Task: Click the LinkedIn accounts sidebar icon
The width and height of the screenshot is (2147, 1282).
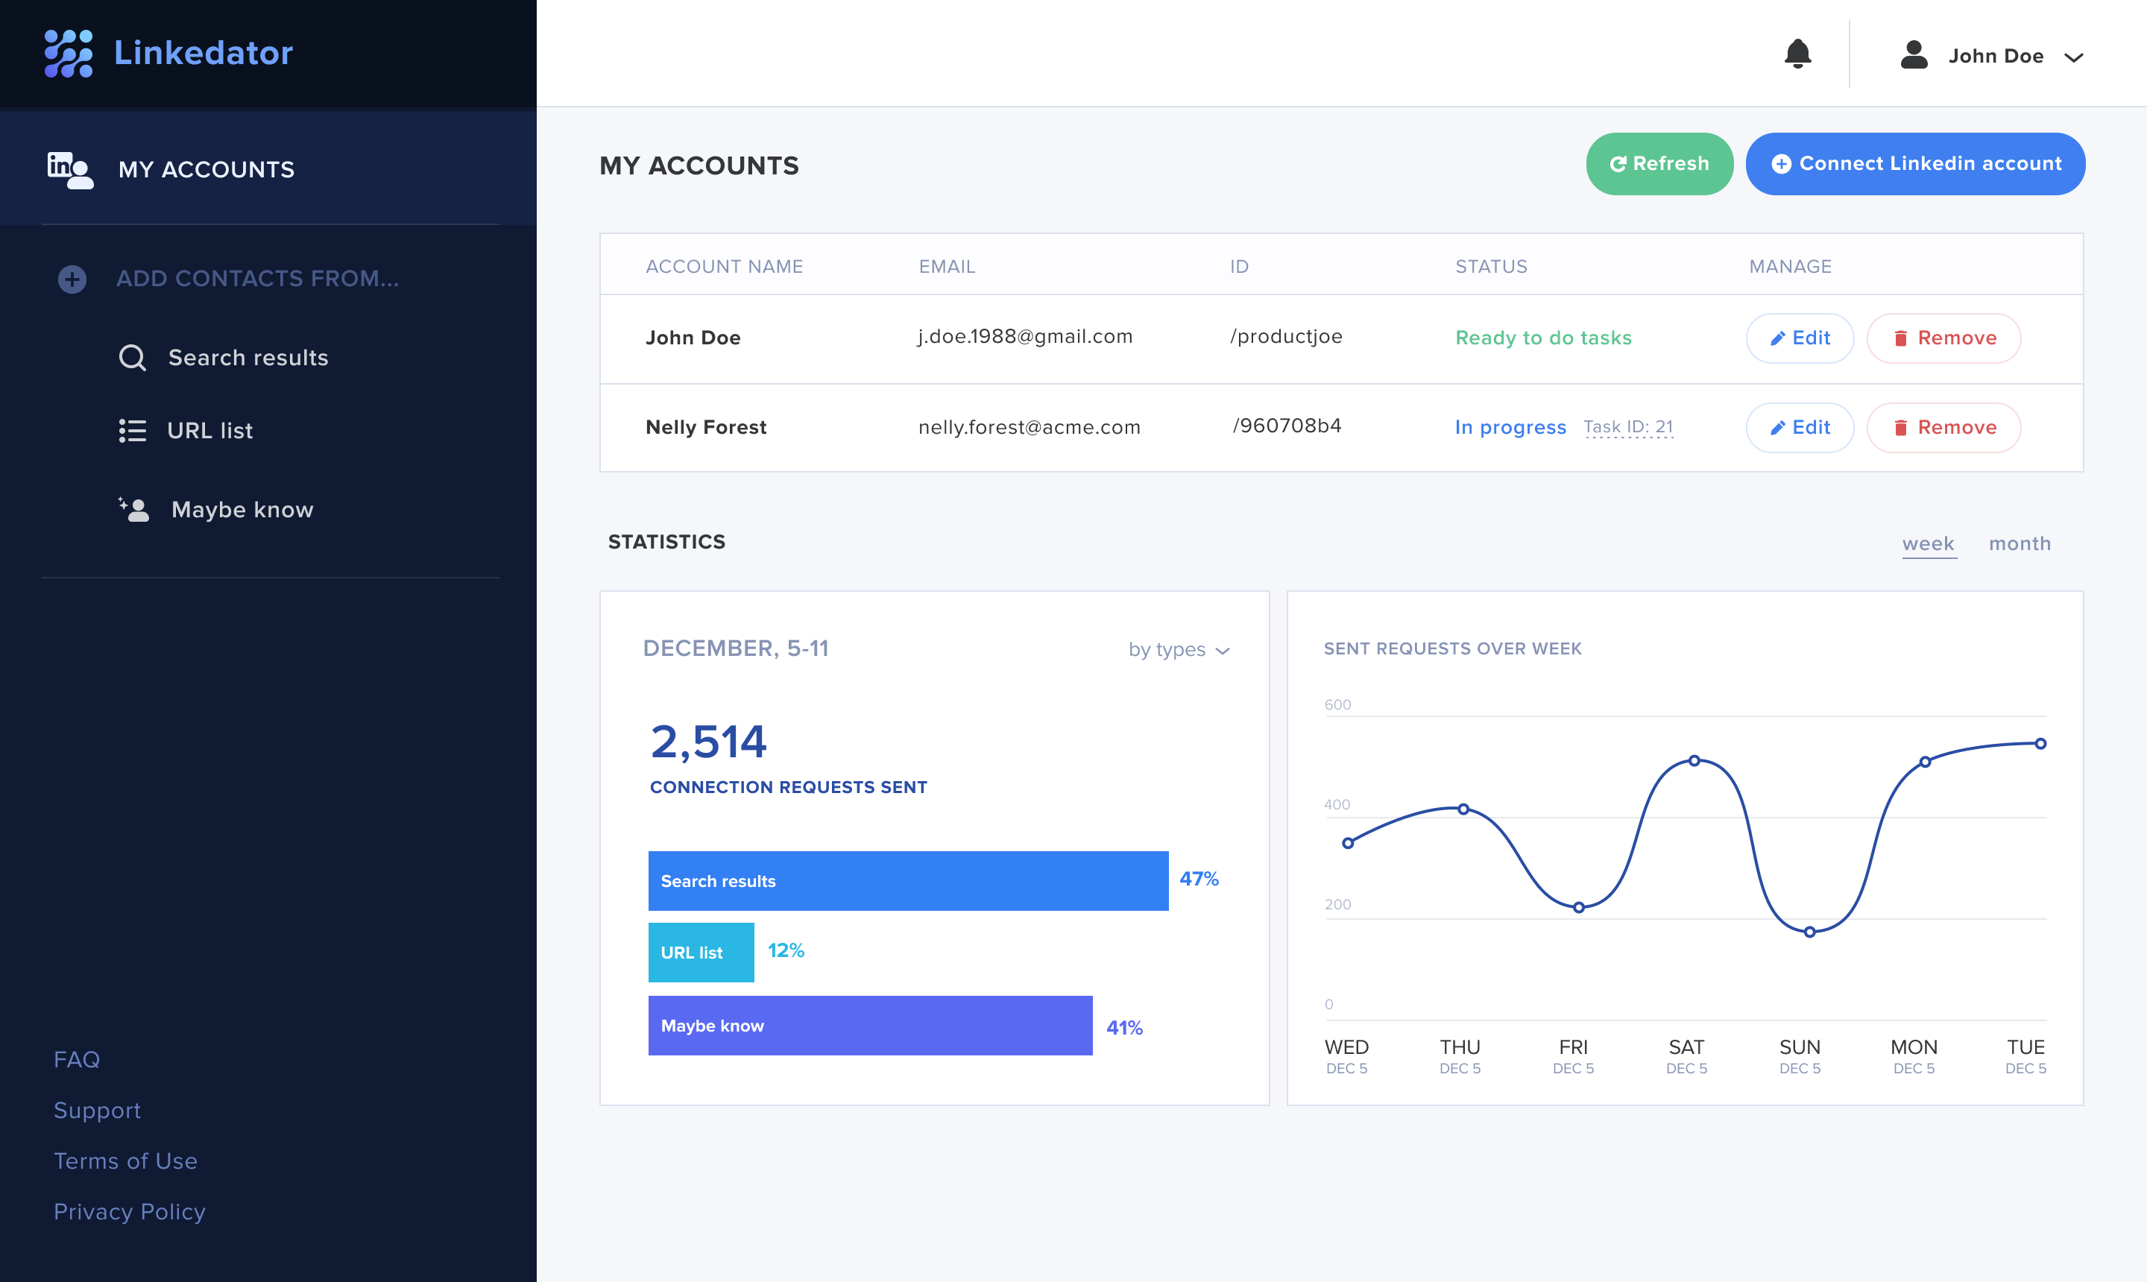Action: (x=69, y=169)
